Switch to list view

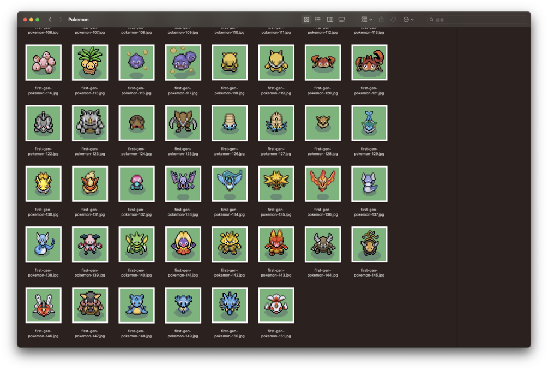[318, 20]
